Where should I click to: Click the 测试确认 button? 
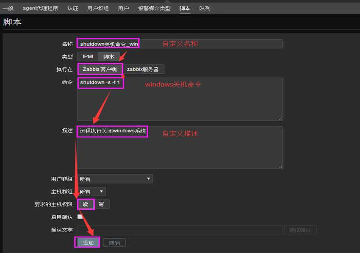coord(300,230)
